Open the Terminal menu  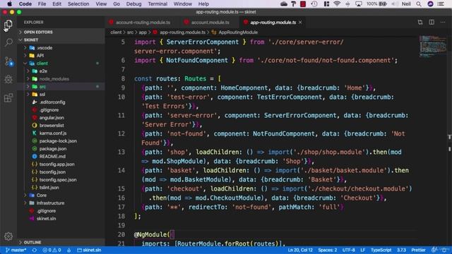coord(157,4)
